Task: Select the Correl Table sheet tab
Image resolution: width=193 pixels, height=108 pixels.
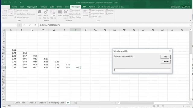Action: coord(20,103)
